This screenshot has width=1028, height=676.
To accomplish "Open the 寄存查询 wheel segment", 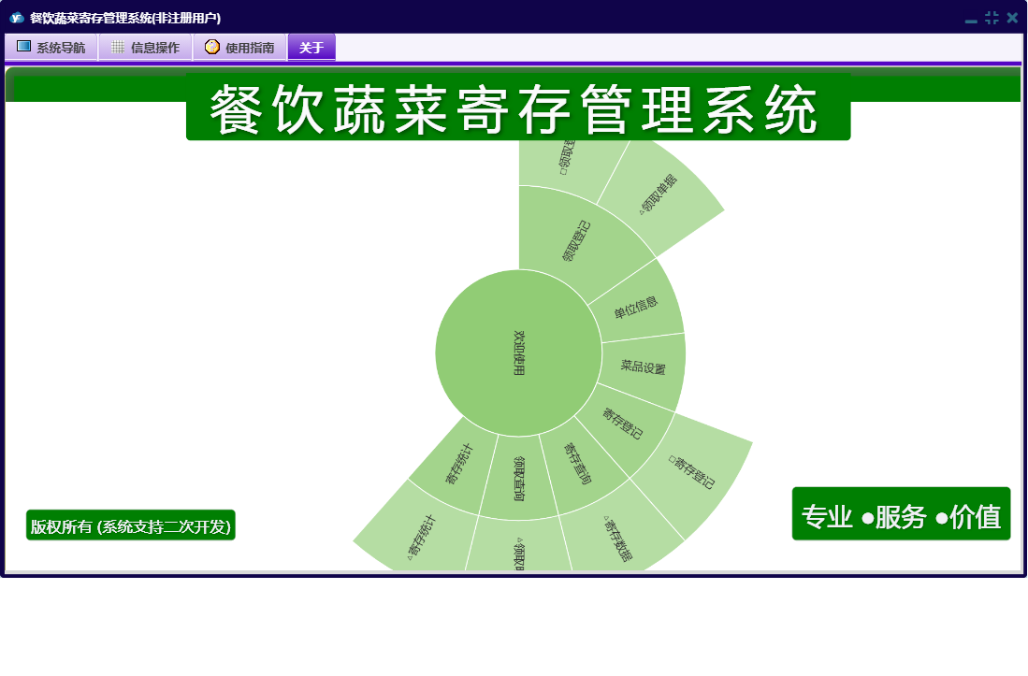I will click(577, 465).
